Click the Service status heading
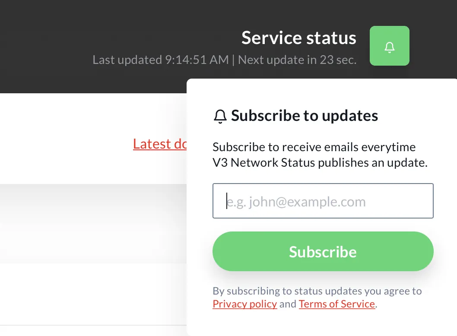Viewport: 457px width, 336px height. pyautogui.click(x=298, y=38)
